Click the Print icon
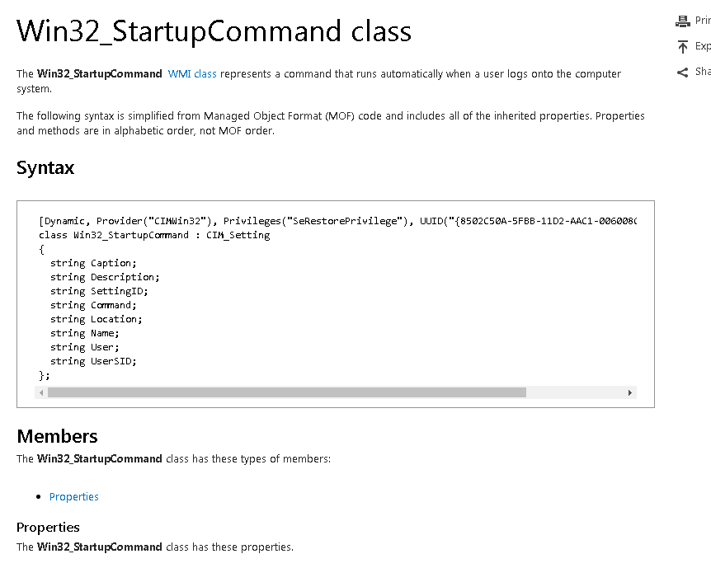The width and height of the screenshot is (711, 568). [x=682, y=21]
